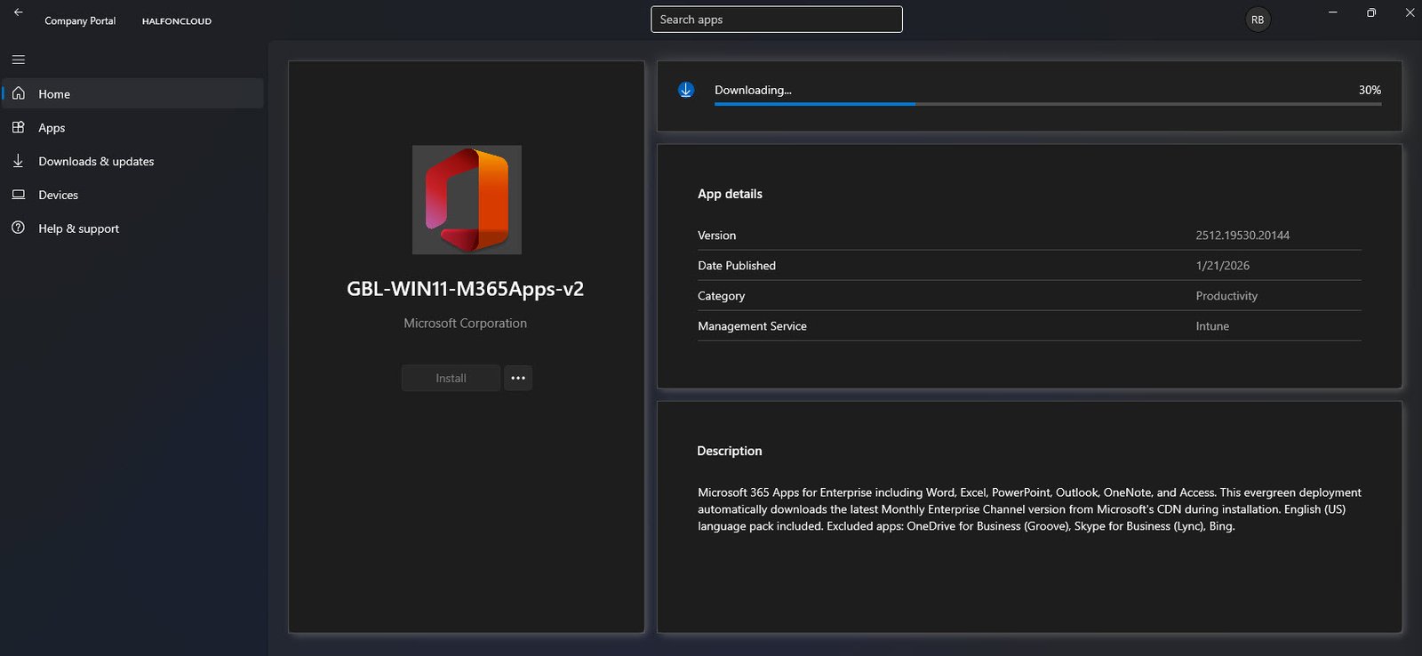Open the RB user account avatar
1422x656 pixels.
click(1258, 20)
